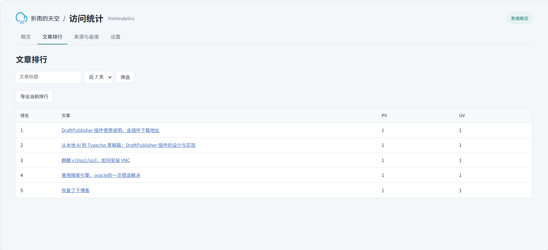Click the PV column header
The image size is (548, 250).
tap(384, 116)
